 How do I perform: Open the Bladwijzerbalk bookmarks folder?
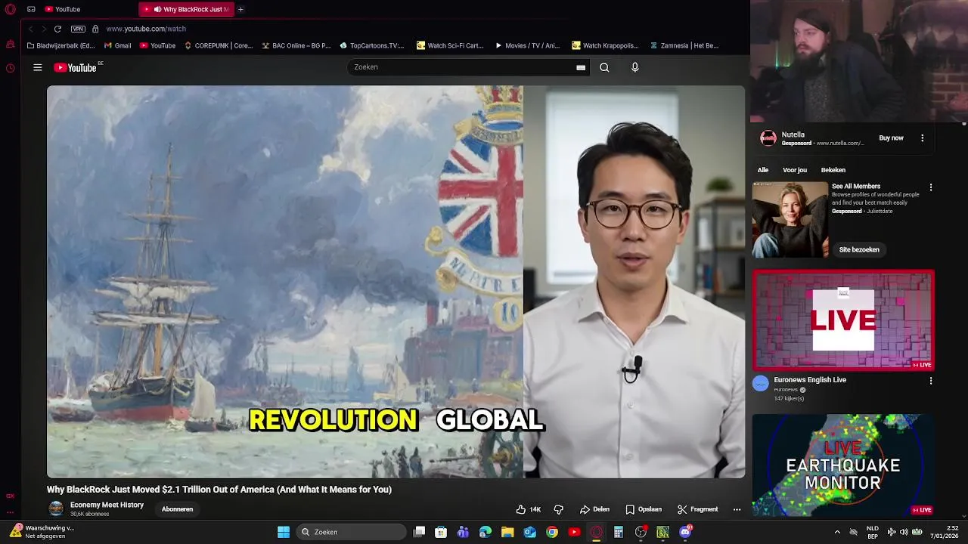coord(60,45)
